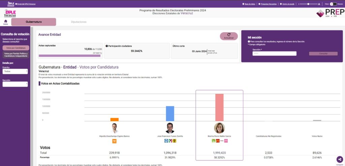Select Votos por Partido Político report option
The width and height of the screenshot is (345, 166).
coord(15,55)
